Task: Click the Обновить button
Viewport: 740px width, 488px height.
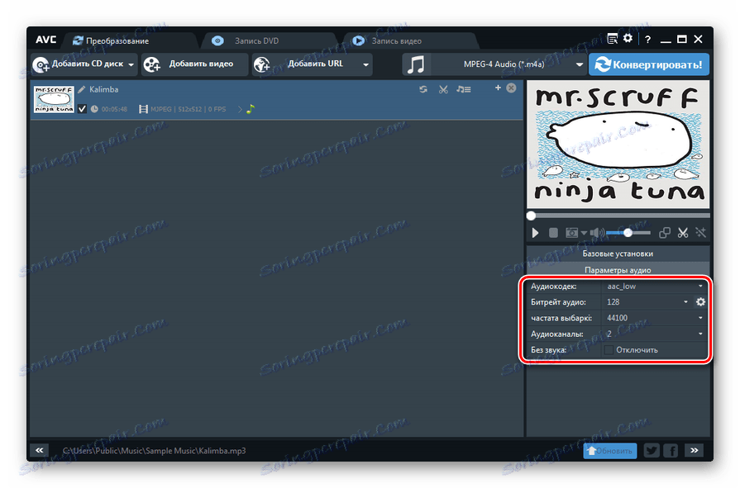Action: (609, 451)
